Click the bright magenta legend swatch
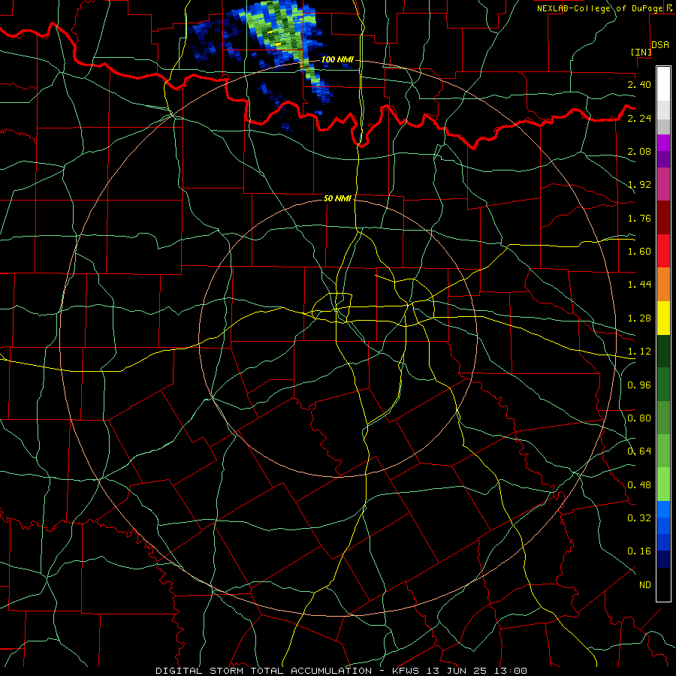Image resolution: width=676 pixels, height=676 pixels. pos(663,143)
